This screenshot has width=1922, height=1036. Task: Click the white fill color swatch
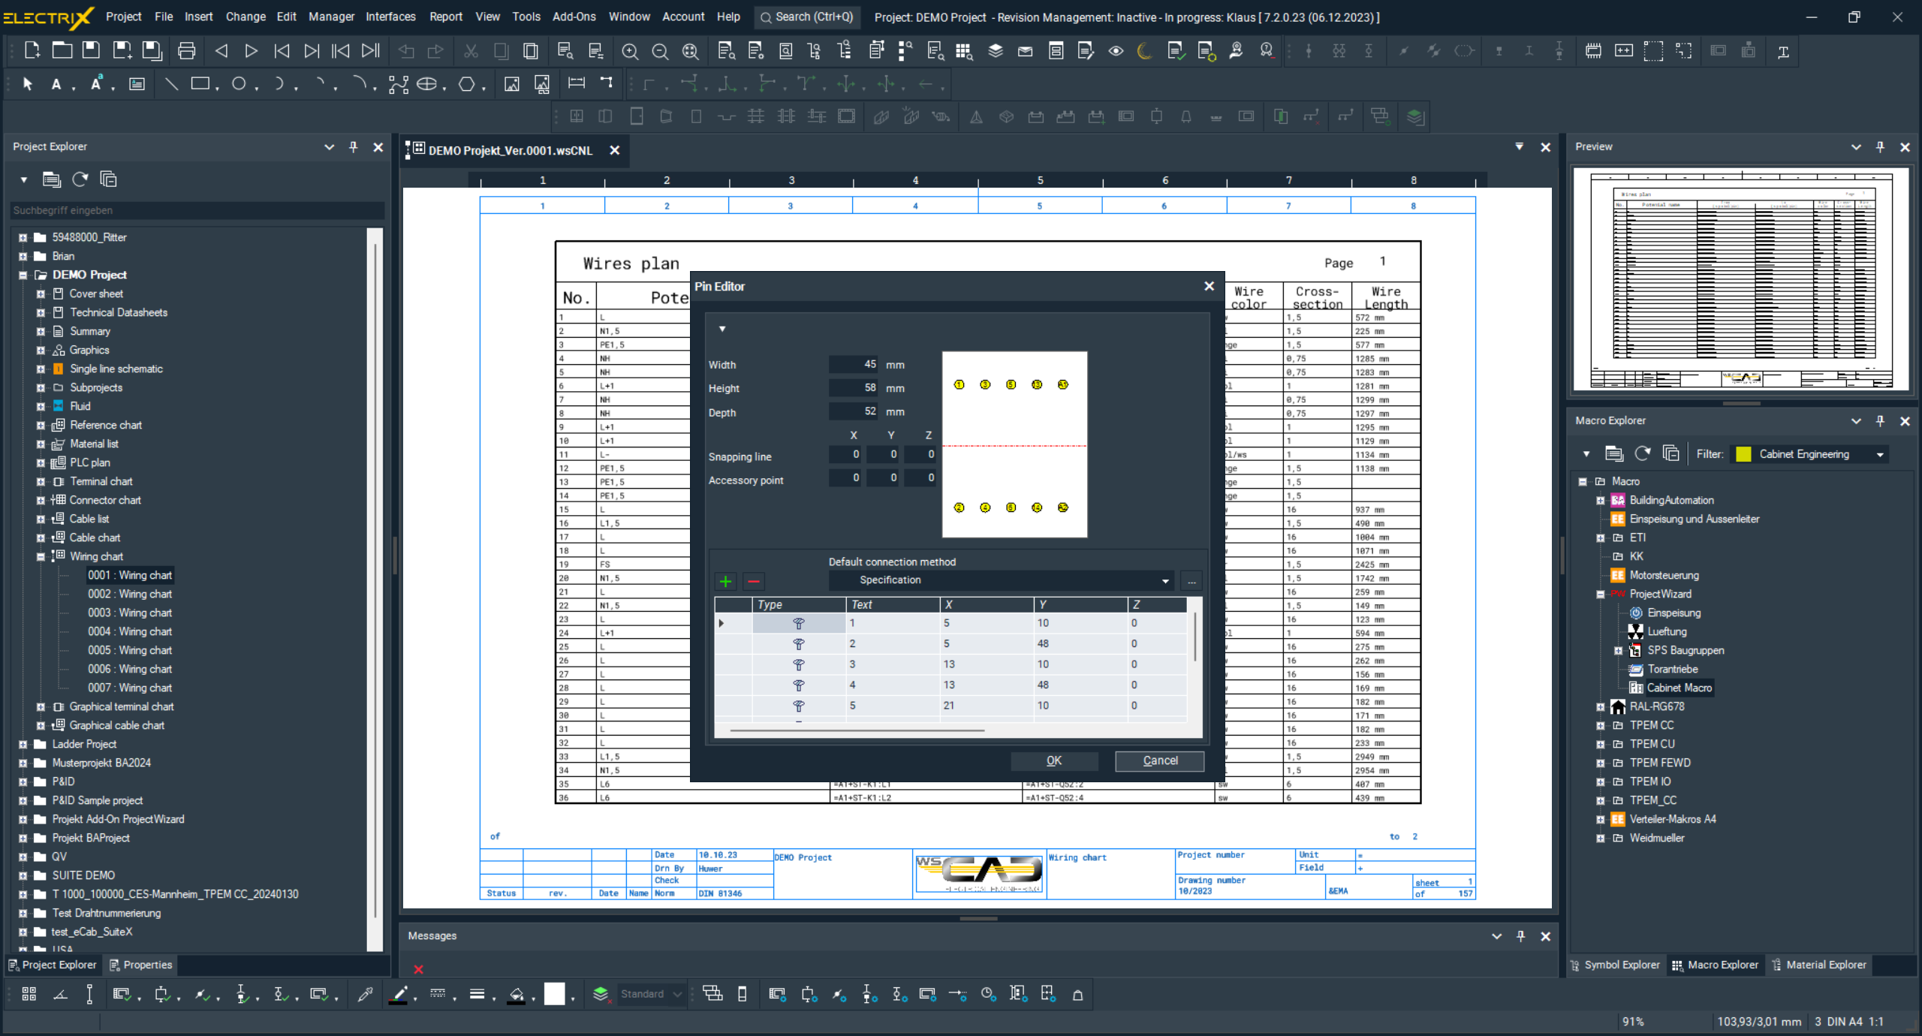554,994
